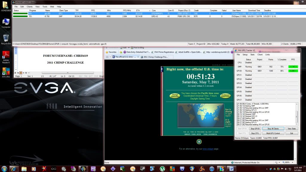Switch to the 2011 Chimp Challenge tab

155,57
